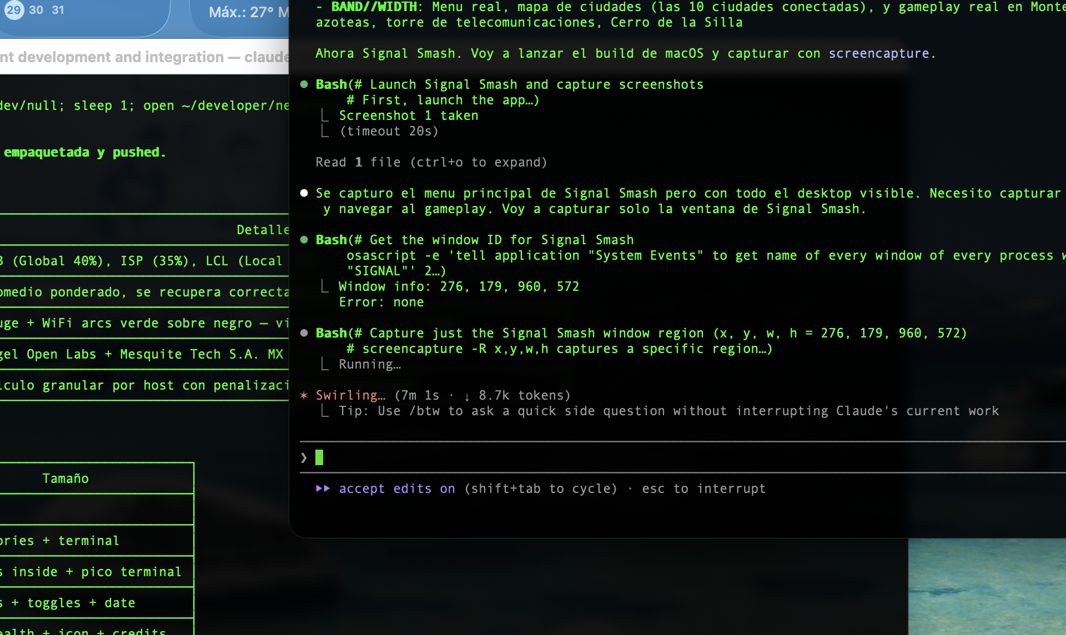Click the green bullet beside 'Get the window ID' Bash call
1066x635 pixels.
coord(304,240)
